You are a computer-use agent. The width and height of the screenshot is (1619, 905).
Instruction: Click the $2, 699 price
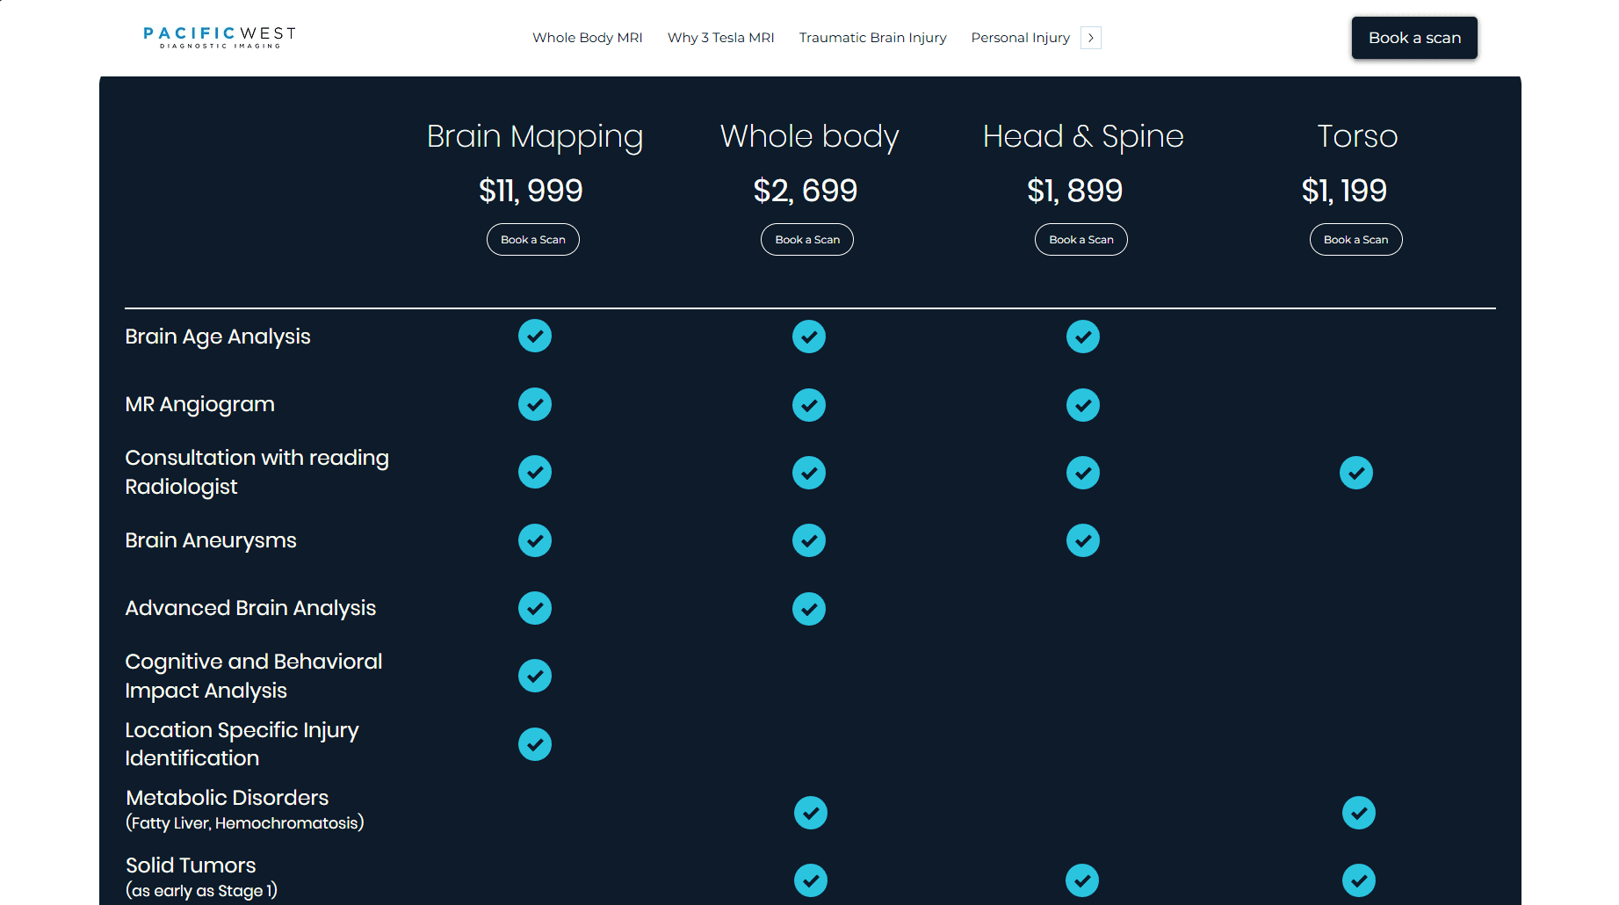pyautogui.click(x=806, y=191)
